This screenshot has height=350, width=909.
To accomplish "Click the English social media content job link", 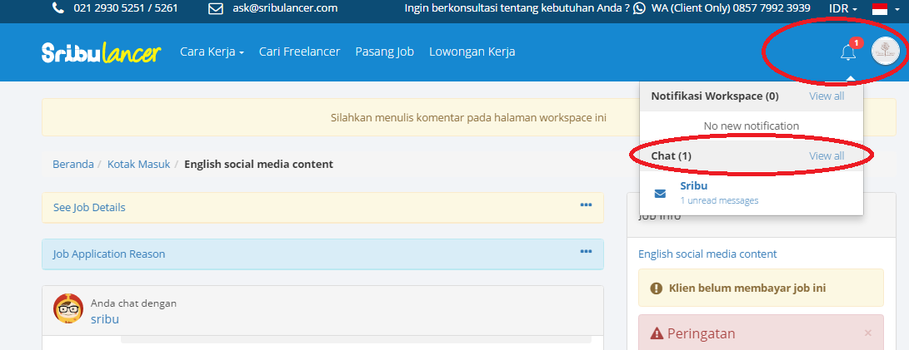I will pos(707,254).
